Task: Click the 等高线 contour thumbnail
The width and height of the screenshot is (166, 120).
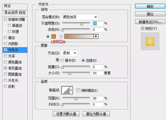Action: tap(66, 90)
